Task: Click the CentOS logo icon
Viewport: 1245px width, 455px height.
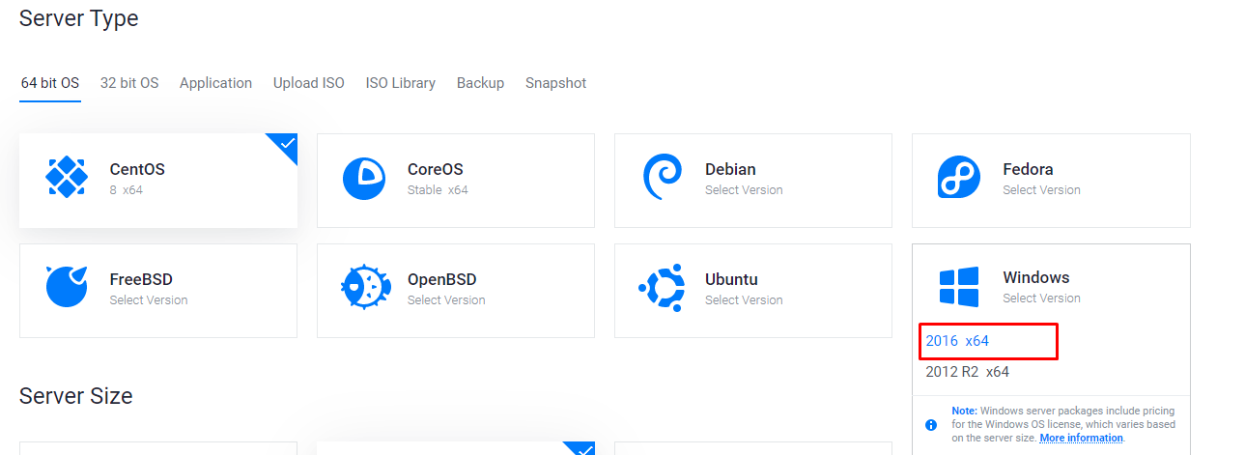Action: tap(67, 178)
